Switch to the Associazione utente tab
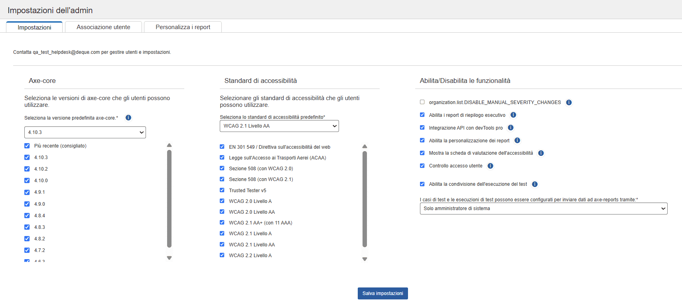 coord(103,27)
